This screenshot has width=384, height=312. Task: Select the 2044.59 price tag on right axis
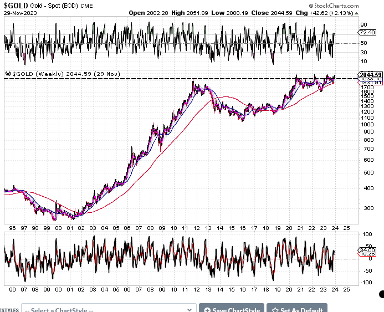tap(371, 75)
